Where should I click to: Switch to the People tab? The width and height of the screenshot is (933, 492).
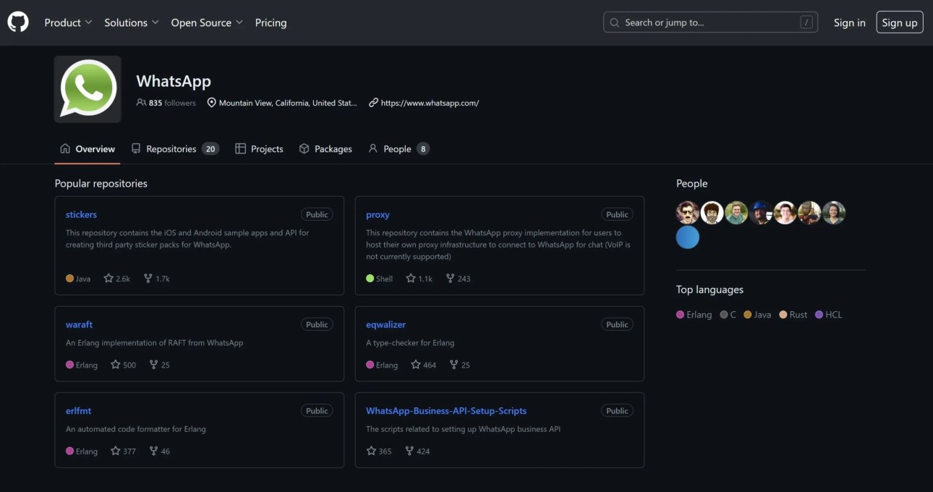(x=398, y=149)
